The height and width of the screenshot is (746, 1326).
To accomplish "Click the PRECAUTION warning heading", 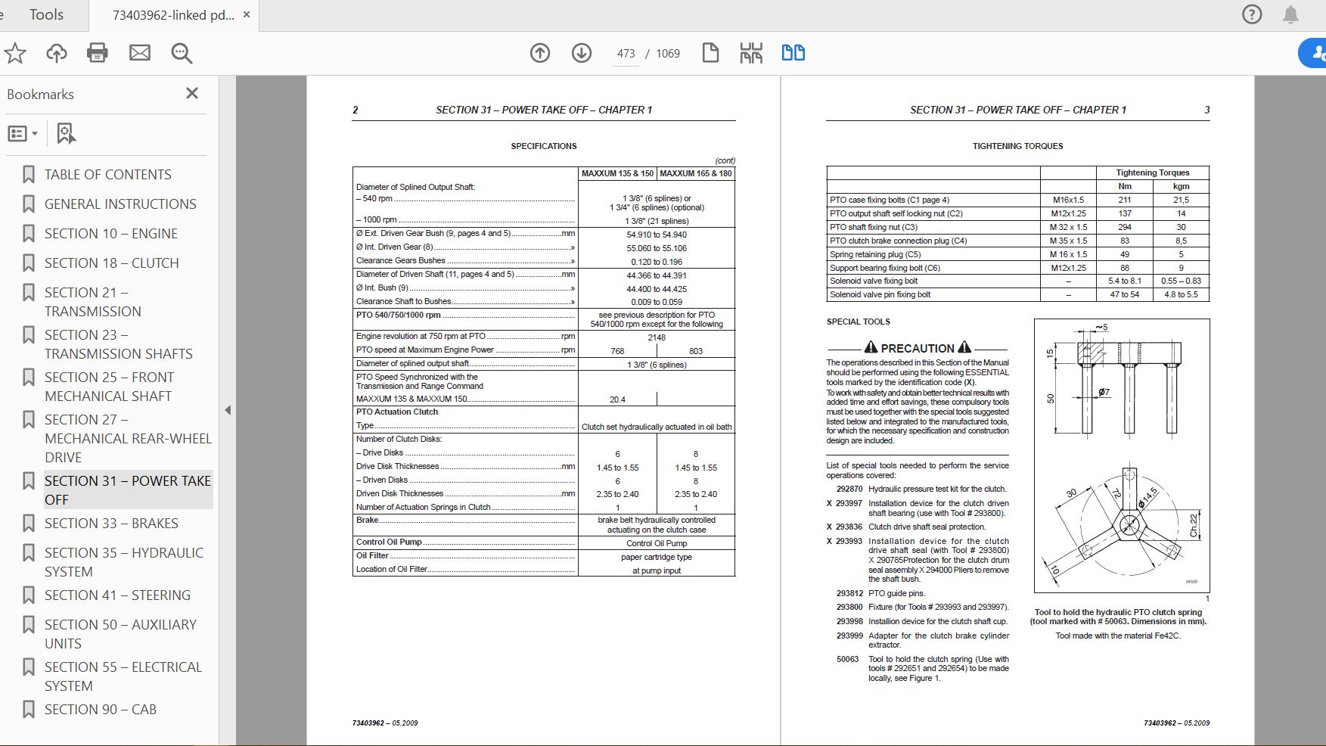I will tap(918, 348).
